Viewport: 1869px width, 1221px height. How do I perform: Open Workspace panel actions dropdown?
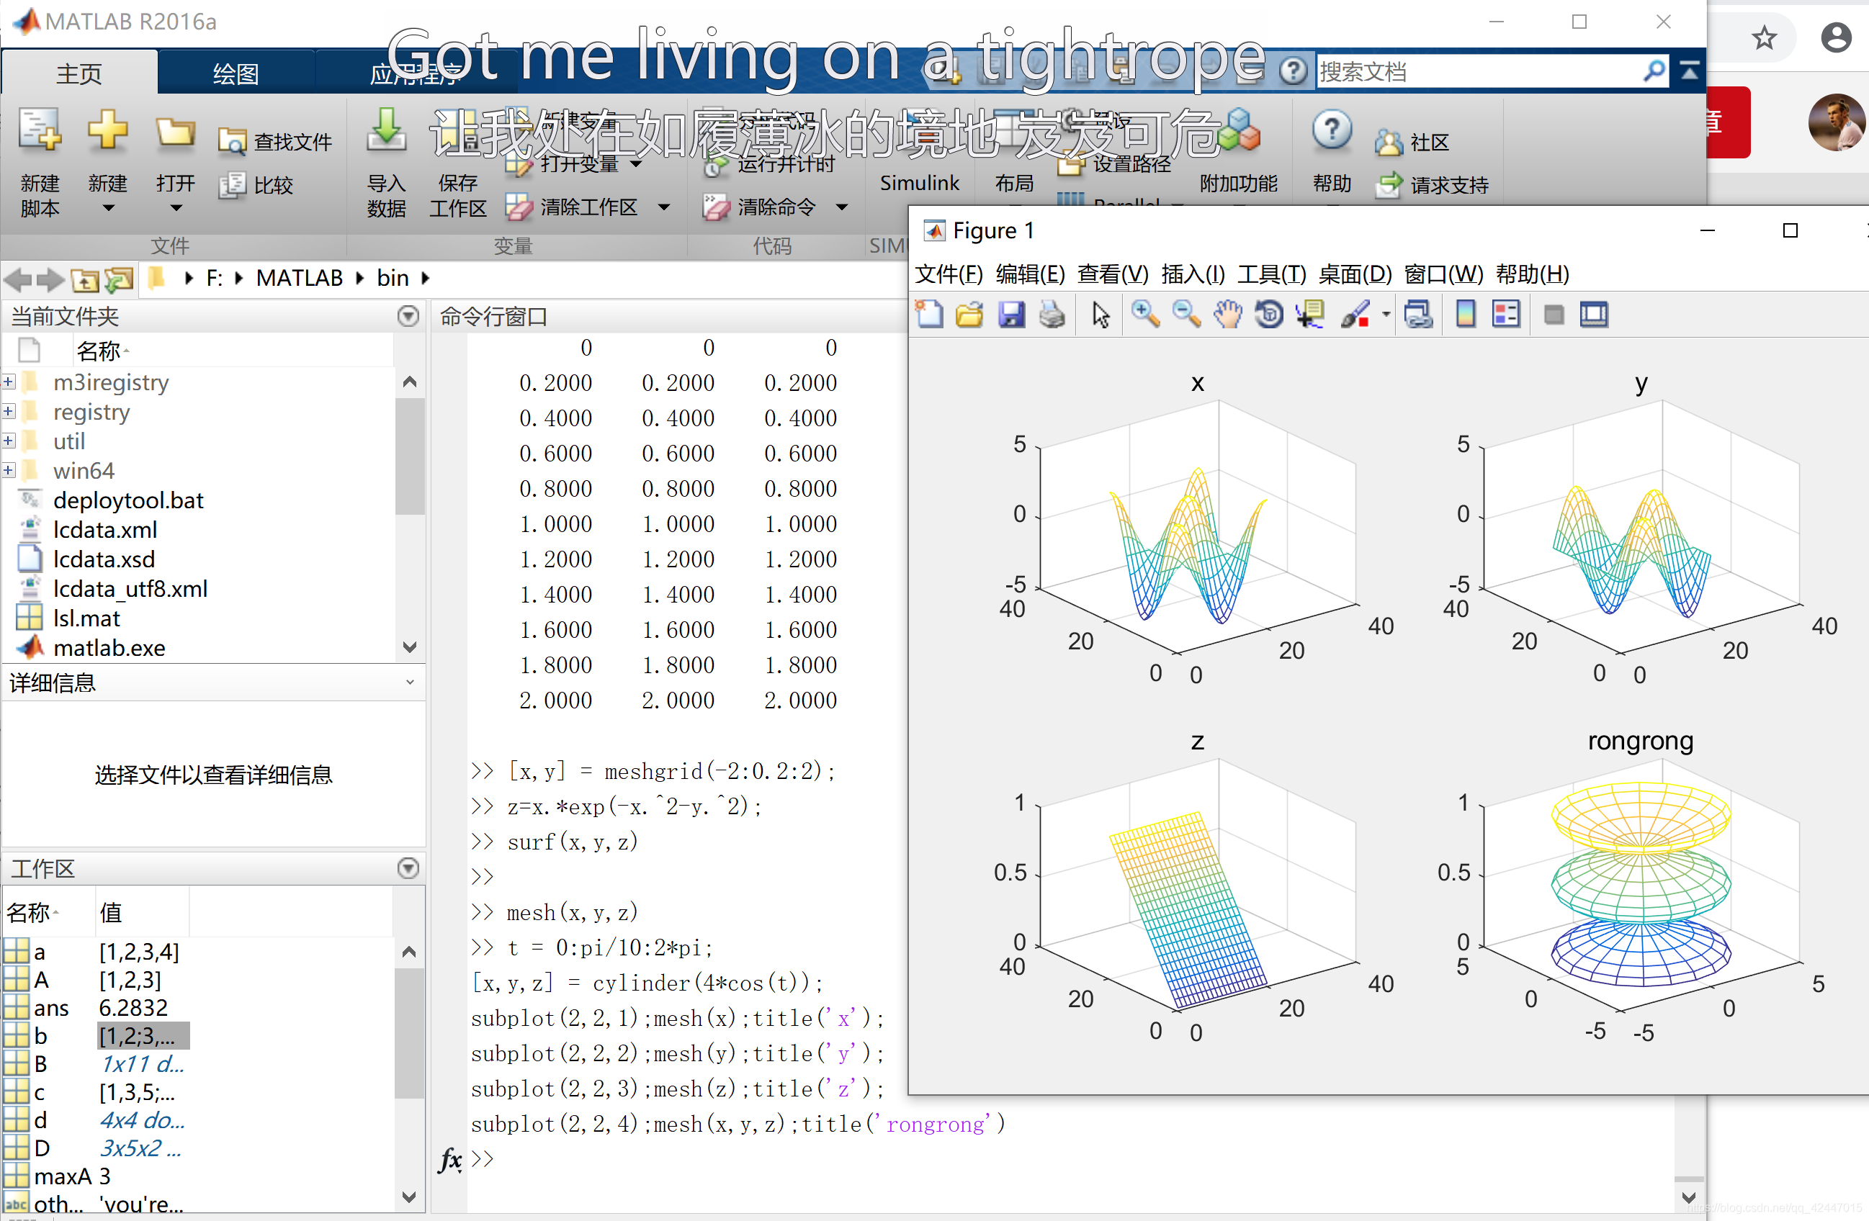click(408, 868)
